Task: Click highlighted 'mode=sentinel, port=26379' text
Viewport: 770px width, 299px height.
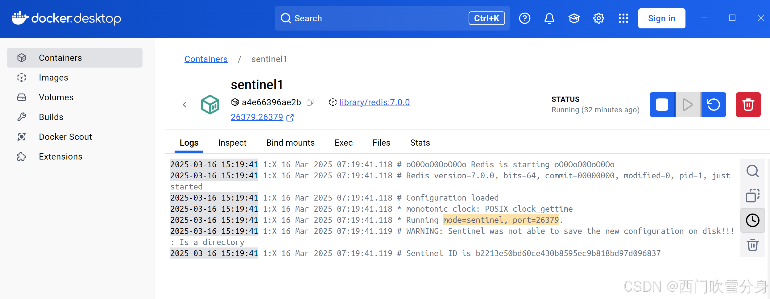Action: [x=501, y=220]
